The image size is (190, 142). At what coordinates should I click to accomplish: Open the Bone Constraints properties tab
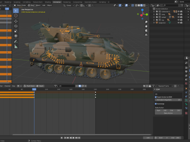tap(186, 108)
